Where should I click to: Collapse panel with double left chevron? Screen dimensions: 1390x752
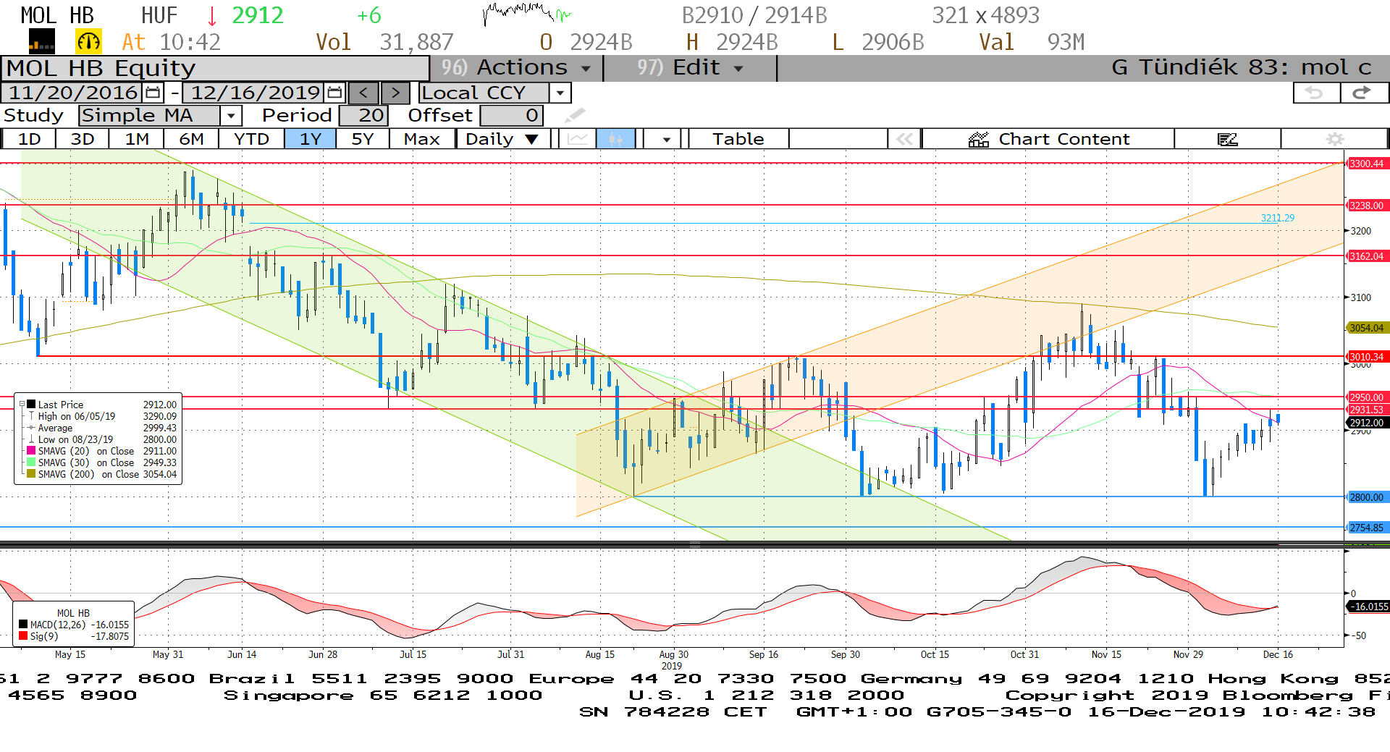pyautogui.click(x=904, y=139)
